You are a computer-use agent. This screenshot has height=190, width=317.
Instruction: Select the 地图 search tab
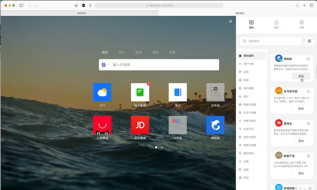[172, 52]
